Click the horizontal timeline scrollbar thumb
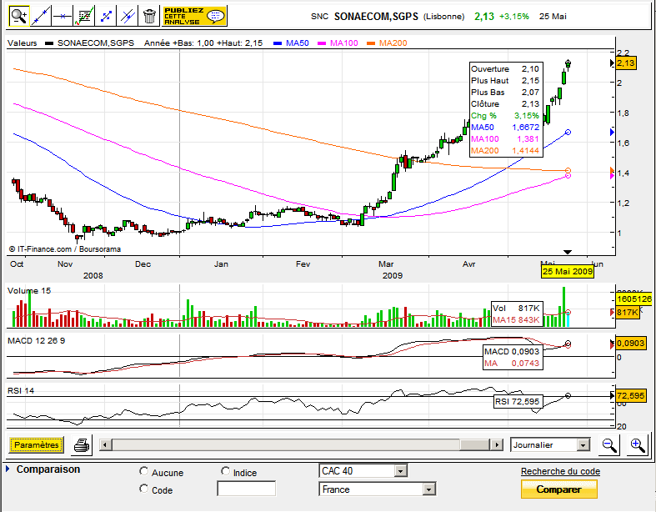Image resolution: width=656 pixels, height=512 pixels. [475, 444]
